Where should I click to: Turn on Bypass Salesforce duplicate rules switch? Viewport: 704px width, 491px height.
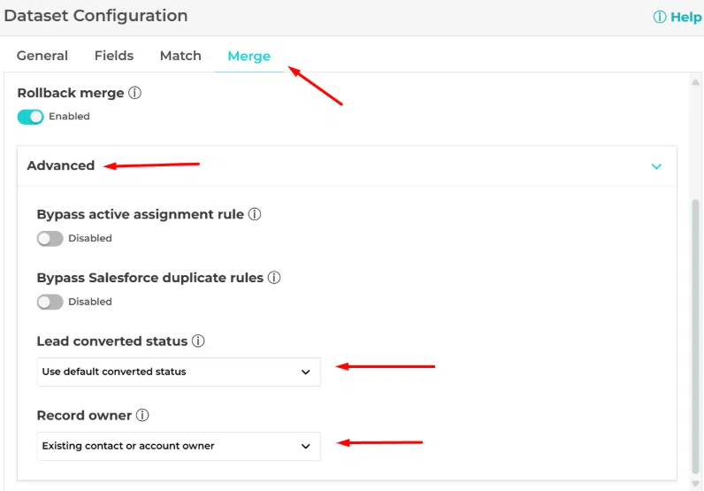(50, 303)
